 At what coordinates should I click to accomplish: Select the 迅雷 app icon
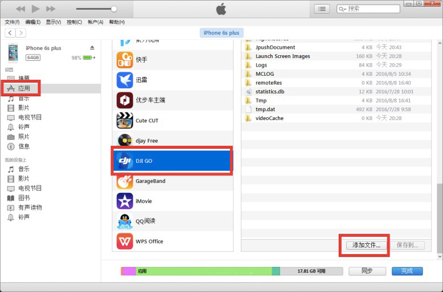[x=125, y=80]
